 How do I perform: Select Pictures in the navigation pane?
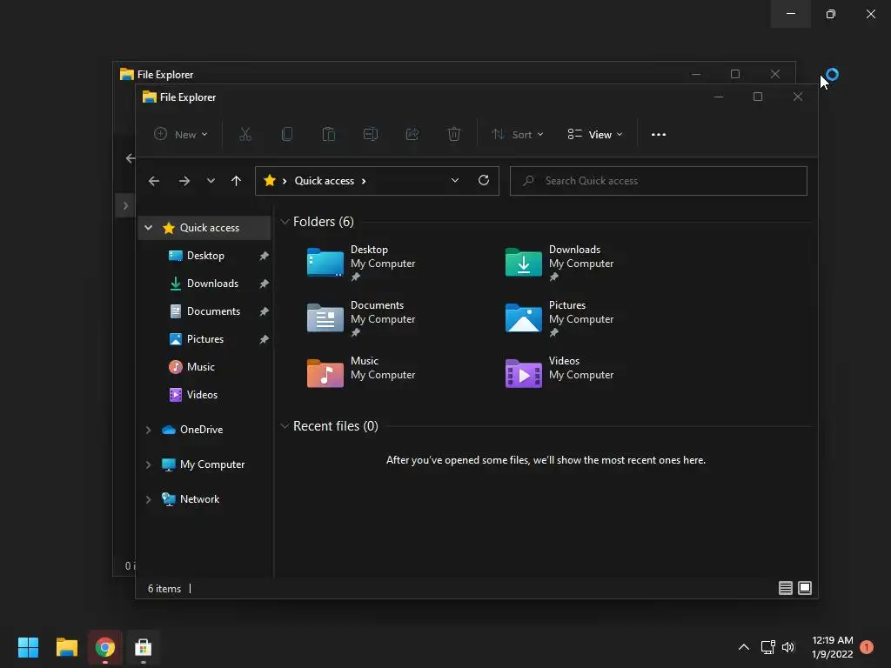pos(205,339)
